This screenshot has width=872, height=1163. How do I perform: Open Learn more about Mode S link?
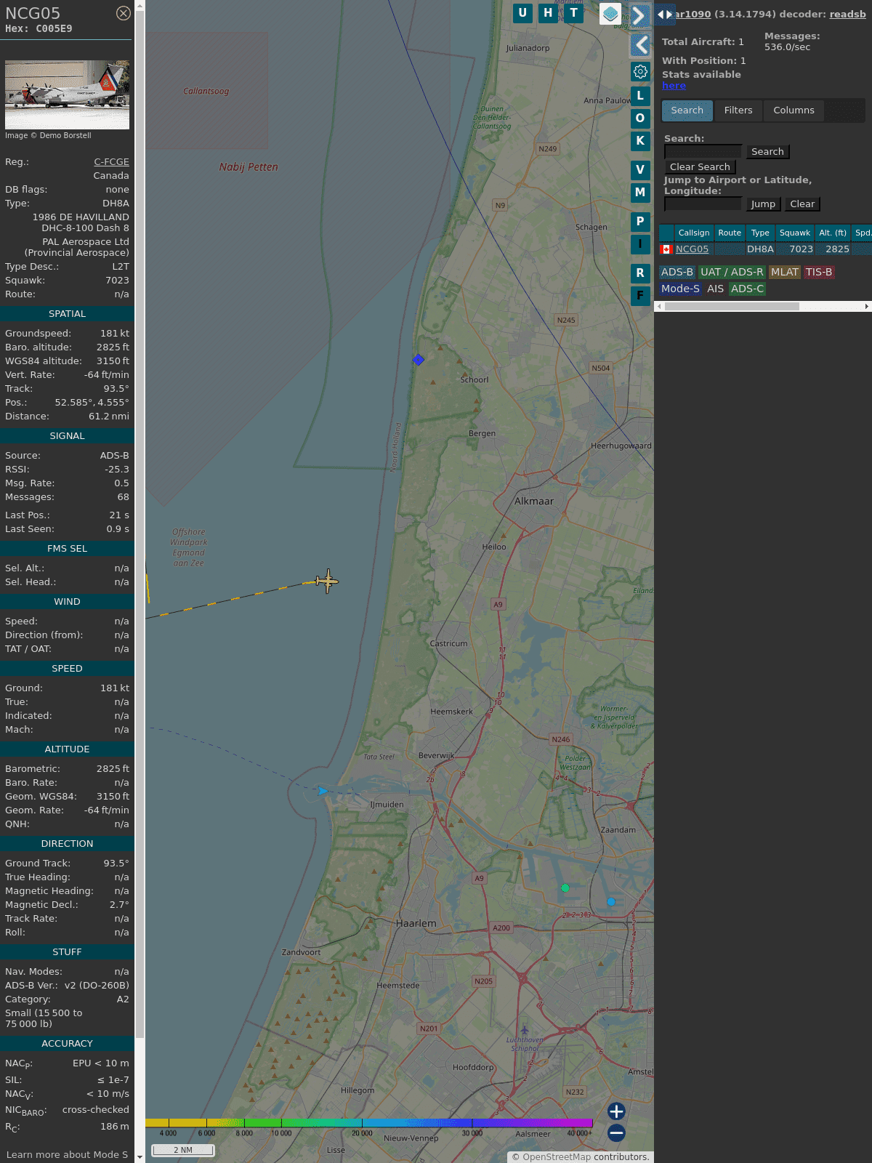point(67,1154)
